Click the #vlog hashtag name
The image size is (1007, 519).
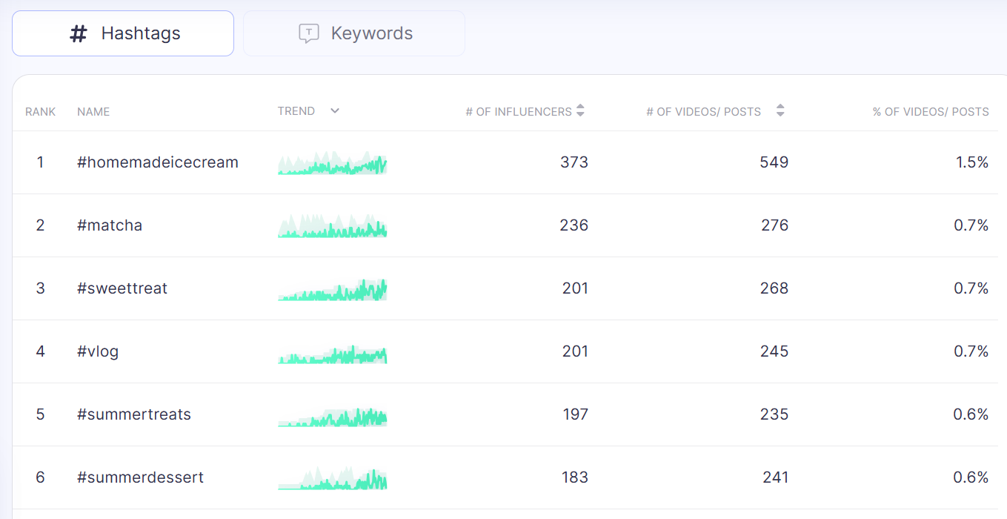tap(98, 351)
